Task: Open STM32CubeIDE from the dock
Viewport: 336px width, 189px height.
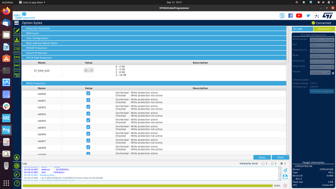Action: click(x=6, y=118)
